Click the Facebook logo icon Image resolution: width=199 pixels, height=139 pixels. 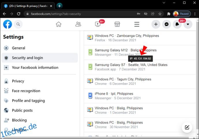click(x=7, y=24)
